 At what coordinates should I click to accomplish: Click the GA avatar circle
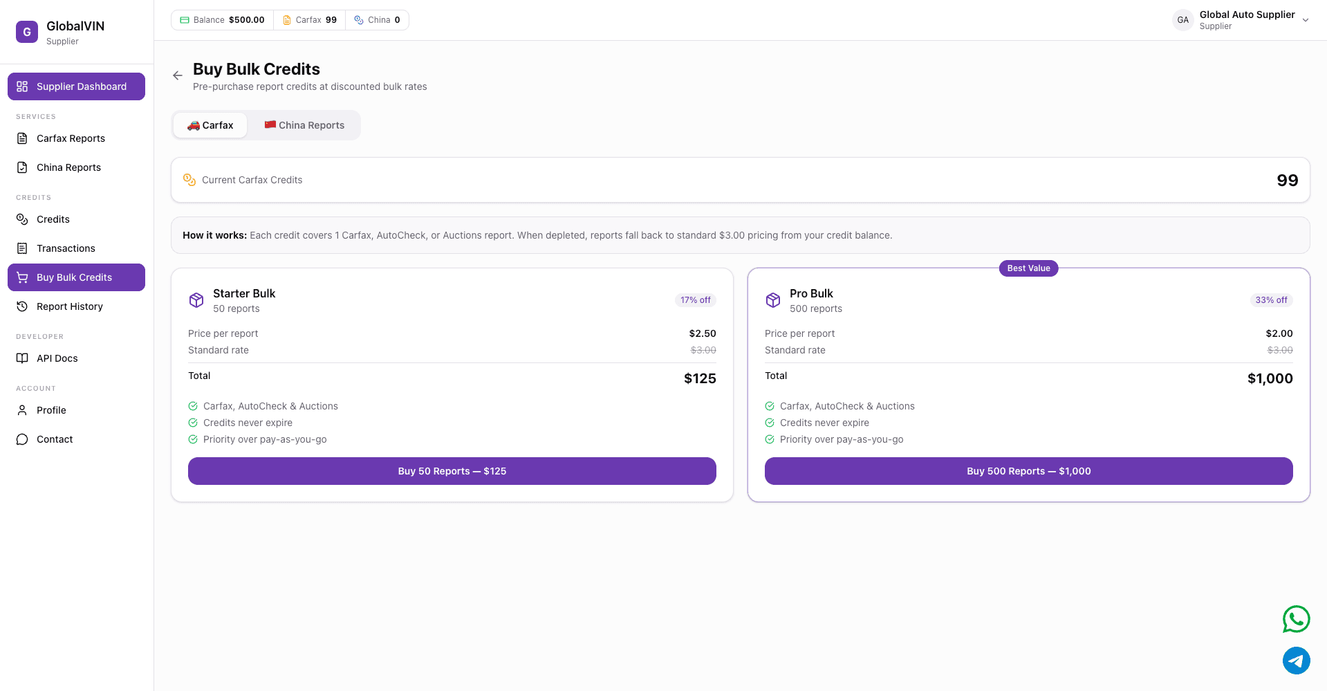pyautogui.click(x=1182, y=20)
